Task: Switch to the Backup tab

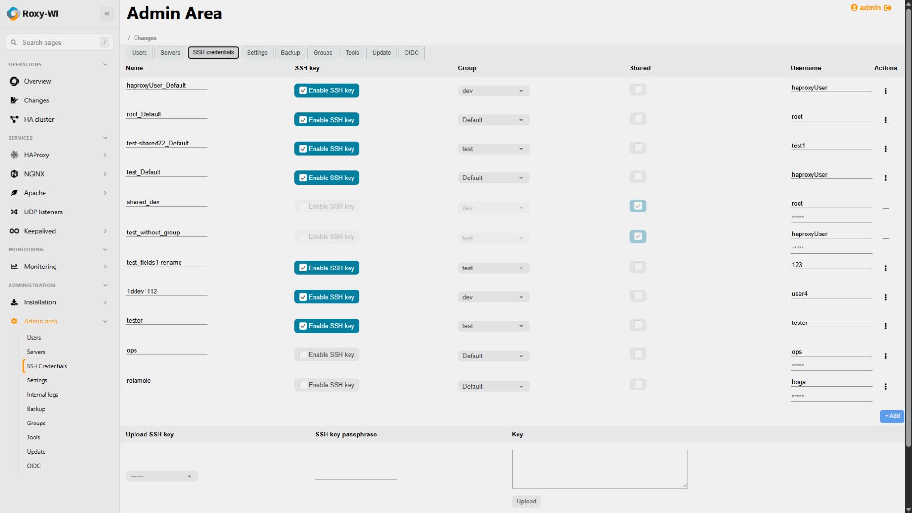Action: 290,53
